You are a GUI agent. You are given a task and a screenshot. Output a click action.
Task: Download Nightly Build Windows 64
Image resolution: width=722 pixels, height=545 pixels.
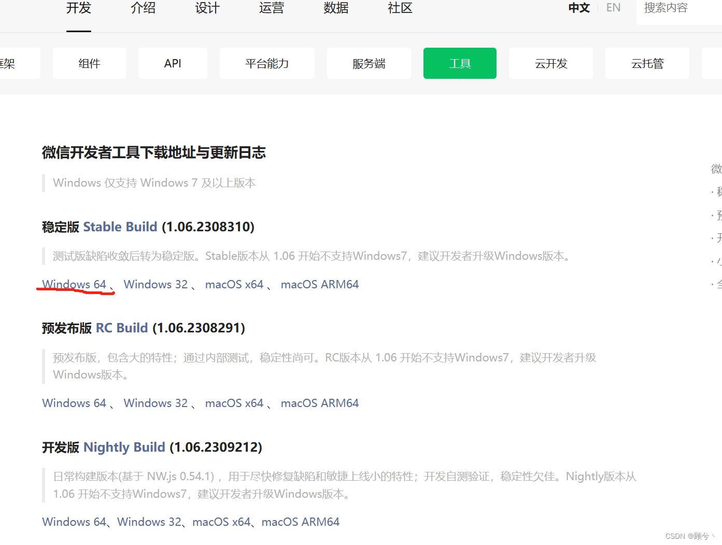[x=74, y=522]
